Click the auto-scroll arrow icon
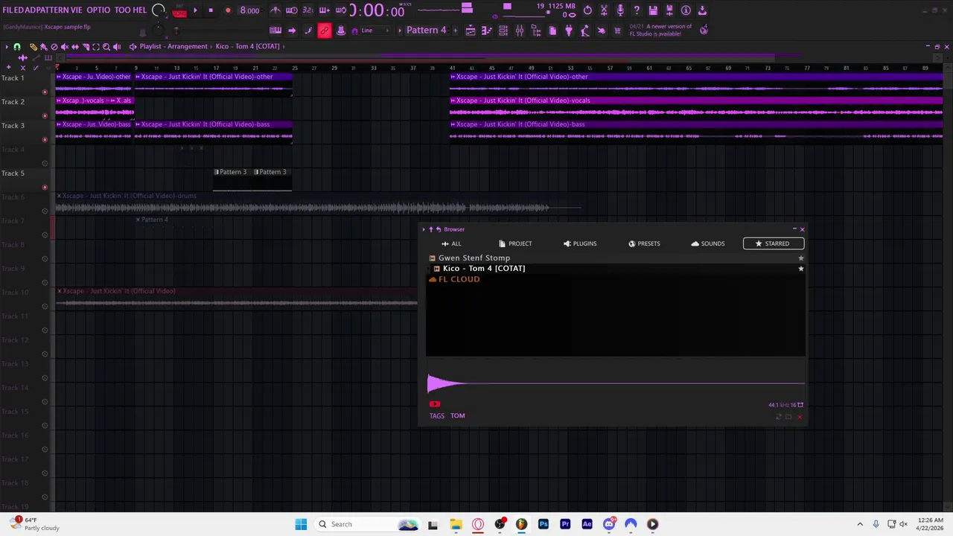The height and width of the screenshot is (536, 953). pos(292,31)
